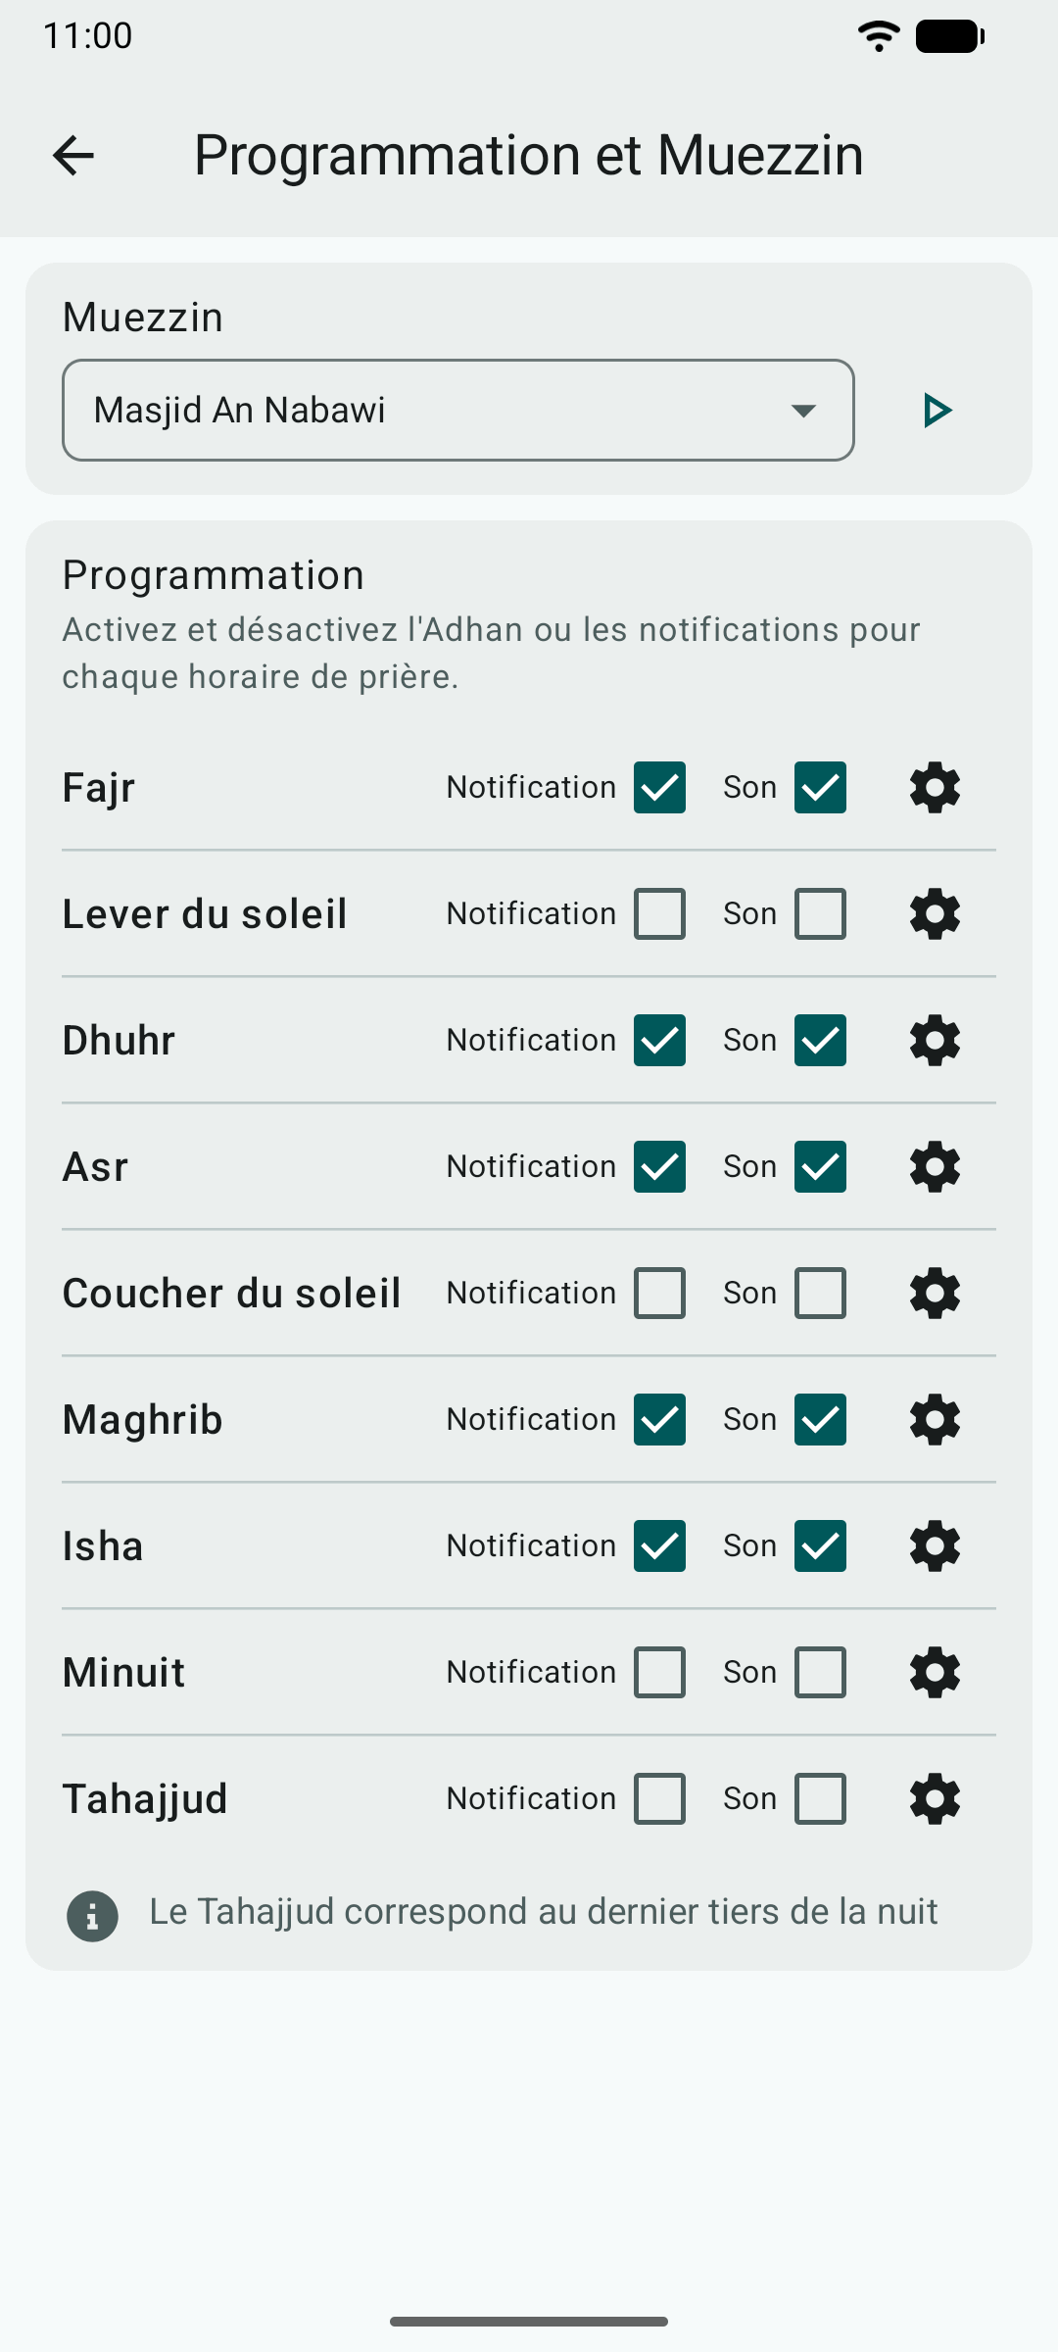This screenshot has width=1058, height=2352.
Task: Expand the Muezzin dropdown arrow
Action: point(803,411)
